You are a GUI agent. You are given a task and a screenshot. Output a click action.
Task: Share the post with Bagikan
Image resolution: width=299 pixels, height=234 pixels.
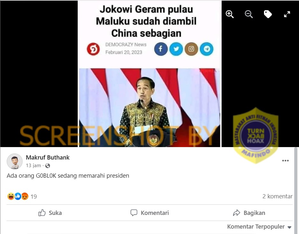(x=249, y=213)
